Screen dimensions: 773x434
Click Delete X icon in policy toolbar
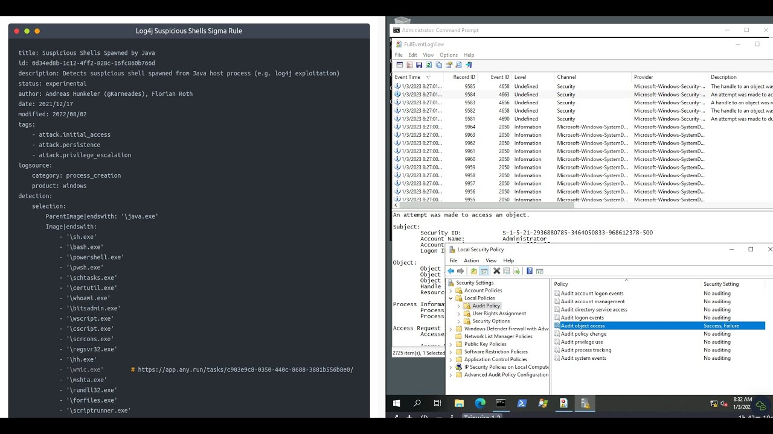coord(496,271)
